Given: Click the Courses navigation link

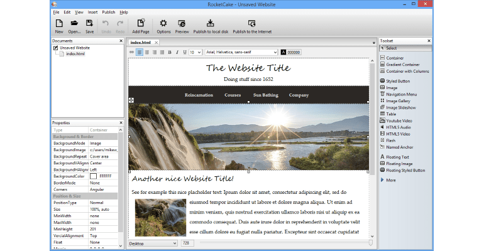Looking at the screenshot, I should [x=233, y=95].
